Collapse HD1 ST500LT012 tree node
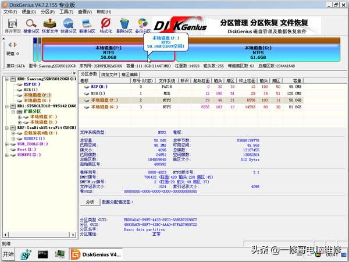This screenshot has height=262, width=349. coord(7,106)
